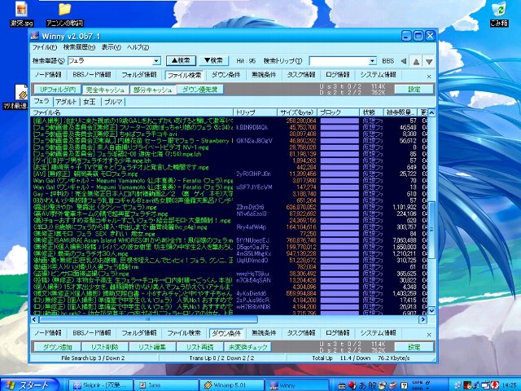
Task: Switch to upper タスク情報 tab
Action: click(301, 75)
